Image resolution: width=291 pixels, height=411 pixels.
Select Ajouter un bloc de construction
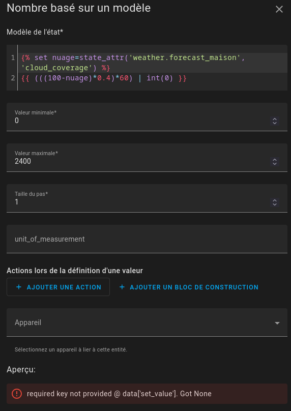point(189,287)
